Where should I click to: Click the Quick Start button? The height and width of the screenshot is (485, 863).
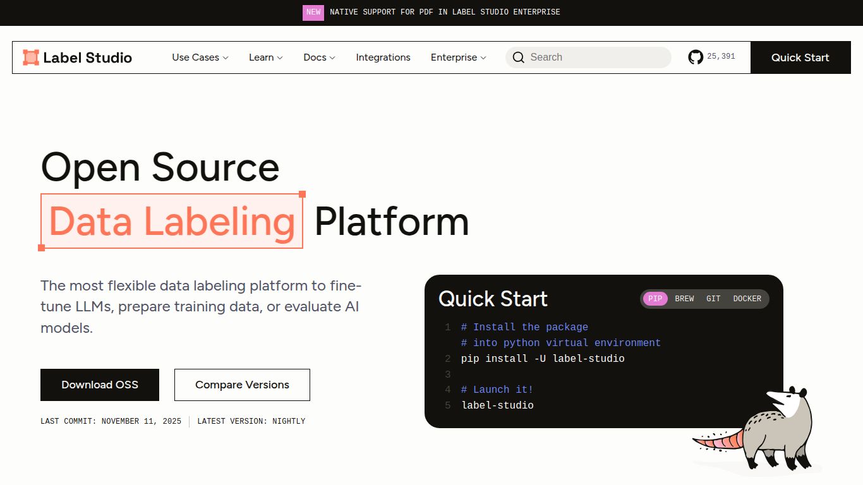[x=800, y=57]
